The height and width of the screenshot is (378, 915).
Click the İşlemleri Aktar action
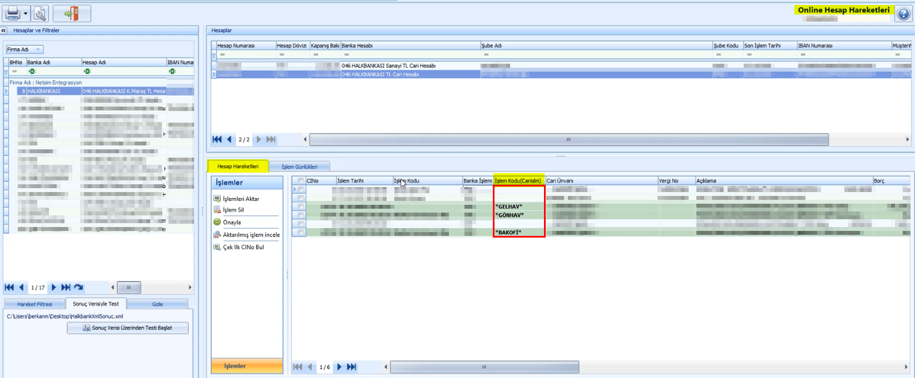pos(241,199)
